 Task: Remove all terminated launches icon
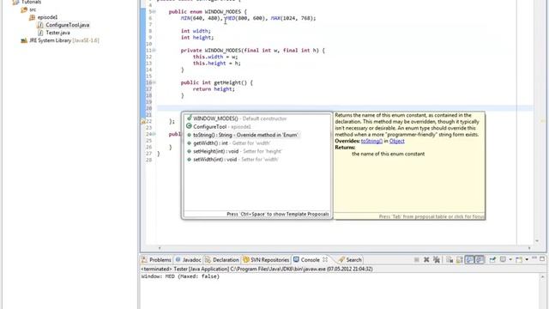(437, 259)
